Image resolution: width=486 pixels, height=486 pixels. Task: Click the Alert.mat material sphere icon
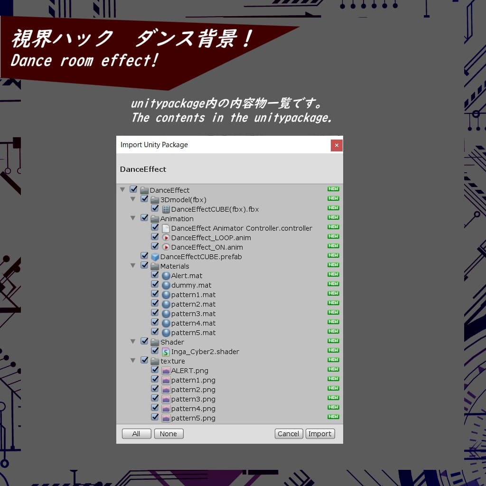click(x=166, y=276)
